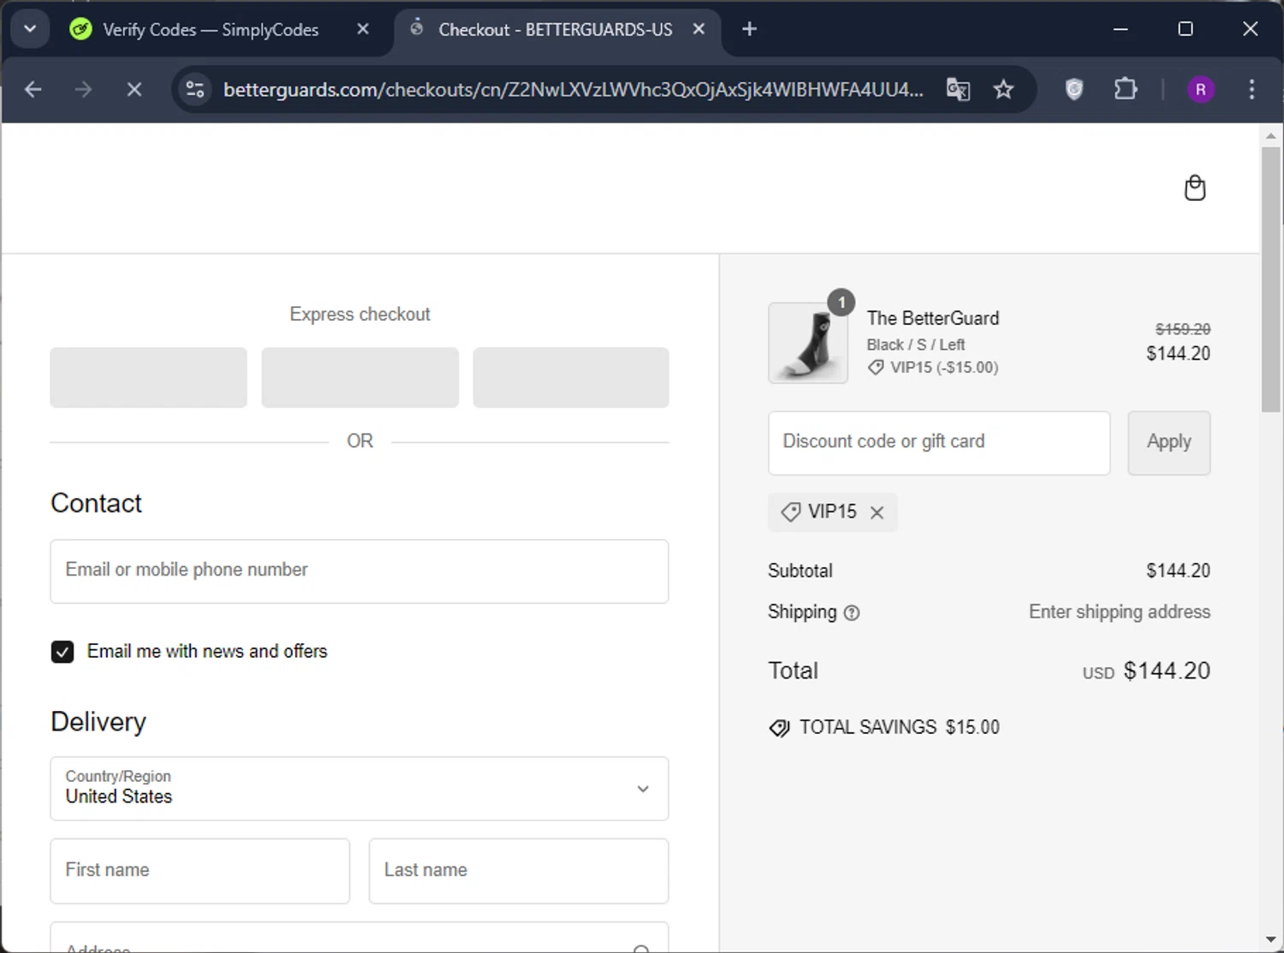
Task: Open the Extensions puzzle icon
Action: (1126, 89)
